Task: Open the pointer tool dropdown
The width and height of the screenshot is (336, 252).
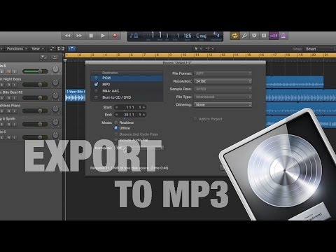Action: [x=197, y=48]
